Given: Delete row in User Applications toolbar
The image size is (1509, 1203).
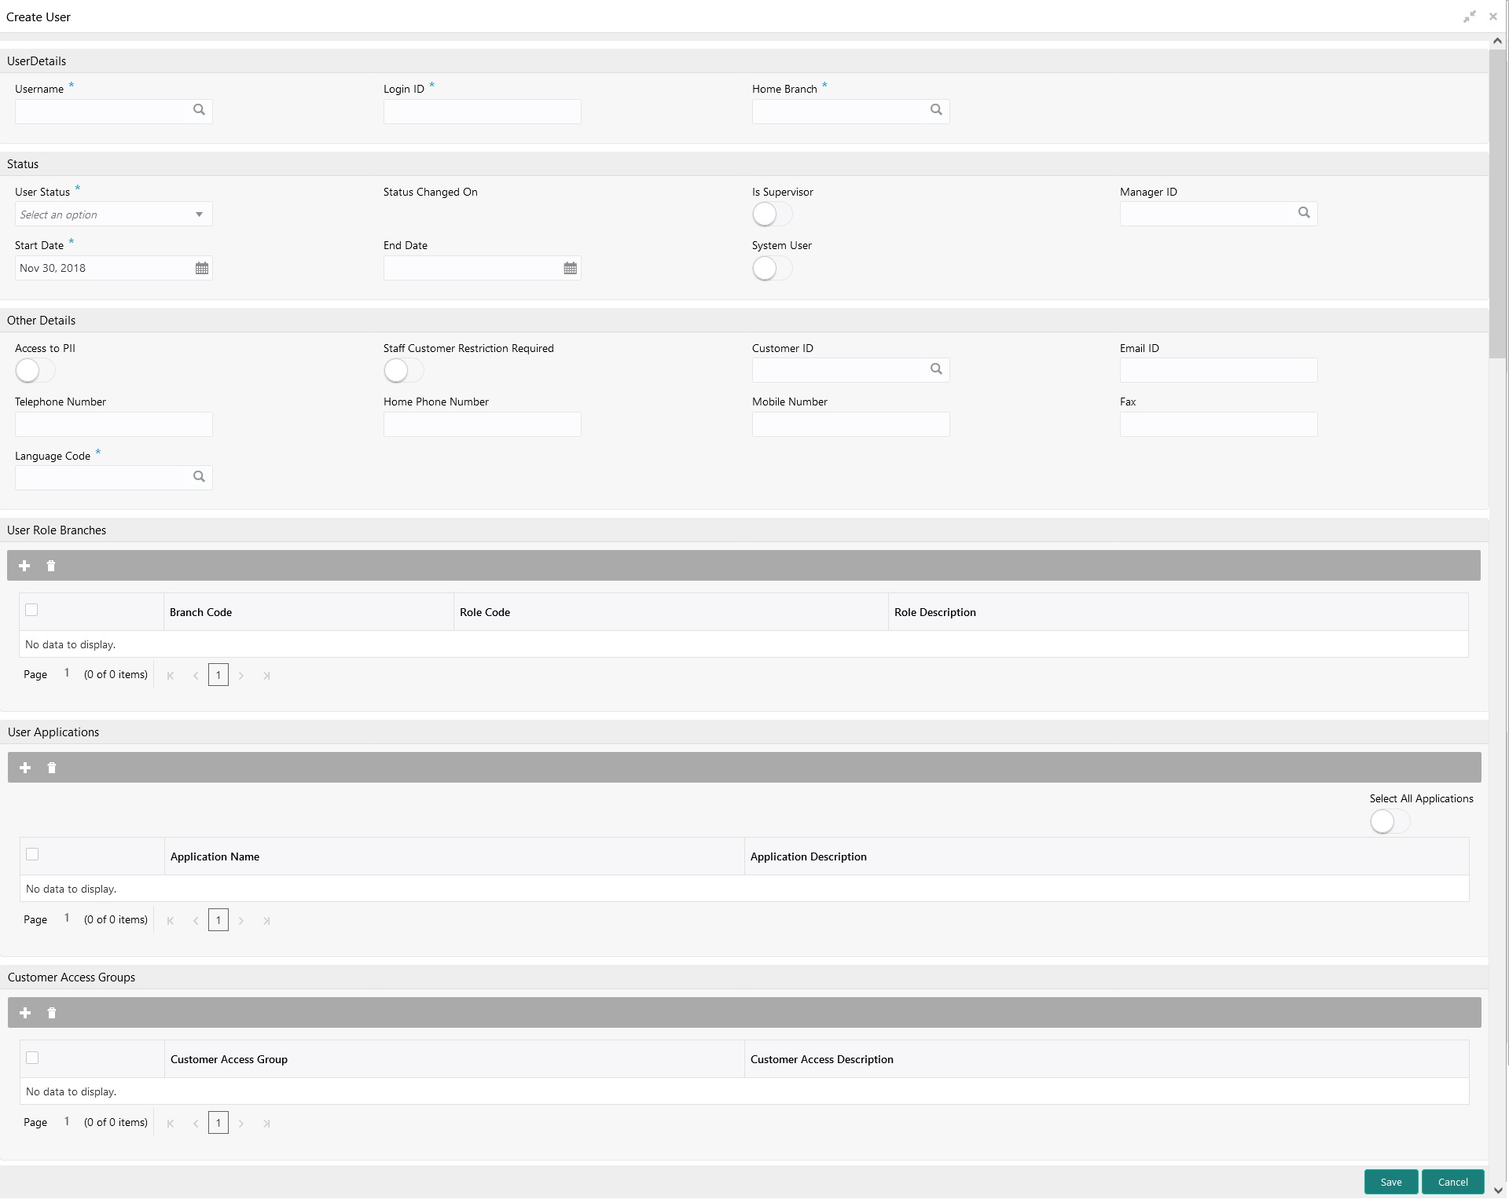Looking at the screenshot, I should tap(52, 768).
